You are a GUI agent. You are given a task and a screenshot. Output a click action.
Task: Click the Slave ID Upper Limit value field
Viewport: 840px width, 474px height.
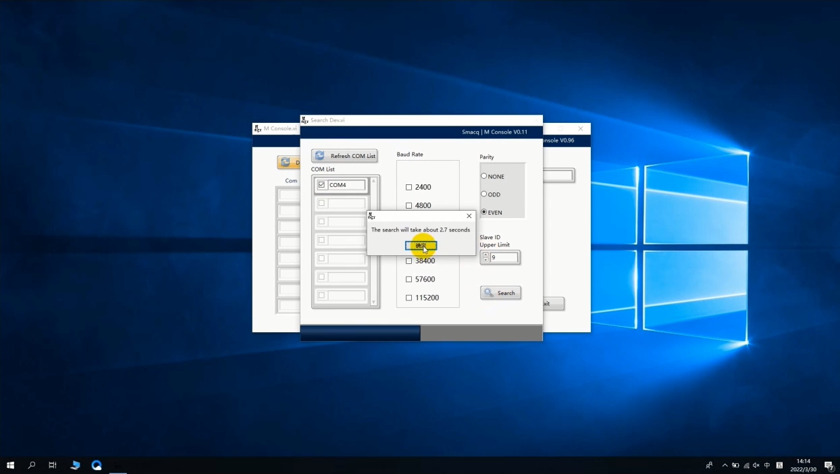(x=504, y=257)
